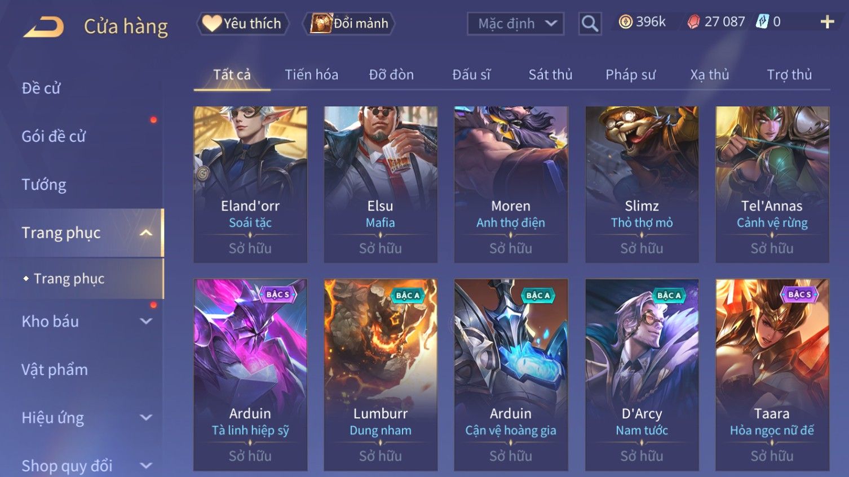Open the Tướng sidebar section

tap(44, 185)
